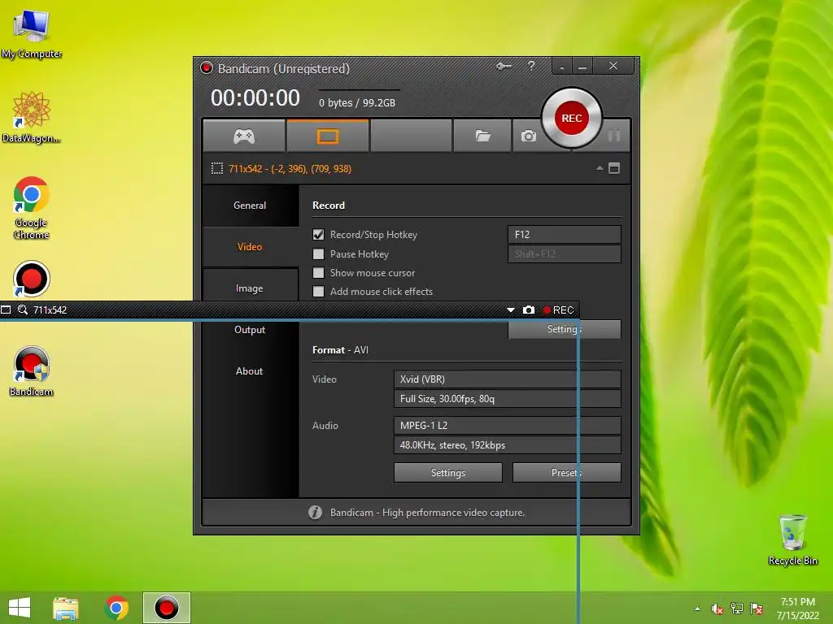Enable Add mouse click effects checkbox

pos(318,292)
